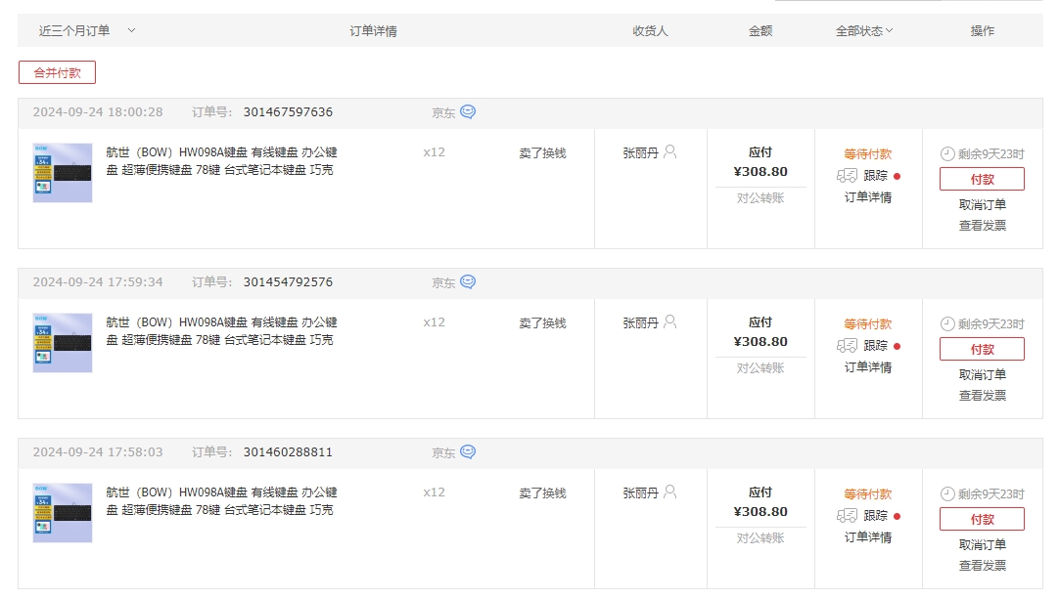Screen dimensions: 1059x599
Task: Open 订单详情 link in third order
Action: click(x=868, y=537)
